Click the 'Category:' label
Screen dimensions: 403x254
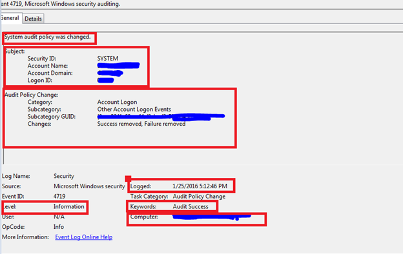point(40,102)
